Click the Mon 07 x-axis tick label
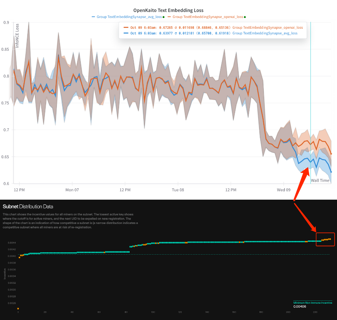The image size is (337, 320). pyautogui.click(x=72, y=190)
